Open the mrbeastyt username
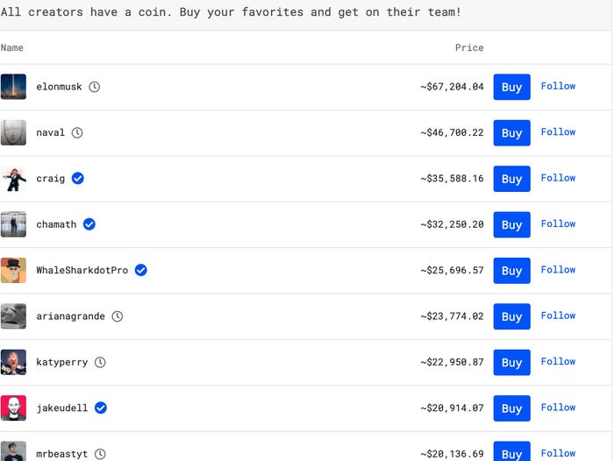The image size is (614, 461). tap(62, 454)
